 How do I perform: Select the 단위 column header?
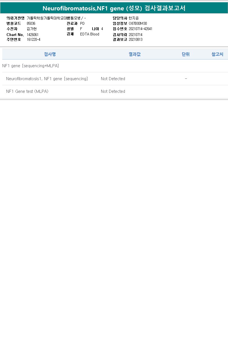(x=186, y=54)
